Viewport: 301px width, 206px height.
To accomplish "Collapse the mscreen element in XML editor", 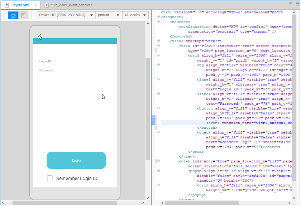I will tap(158, 22).
